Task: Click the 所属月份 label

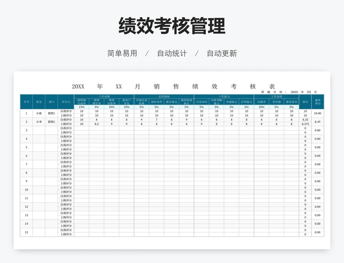Action: click(273, 92)
